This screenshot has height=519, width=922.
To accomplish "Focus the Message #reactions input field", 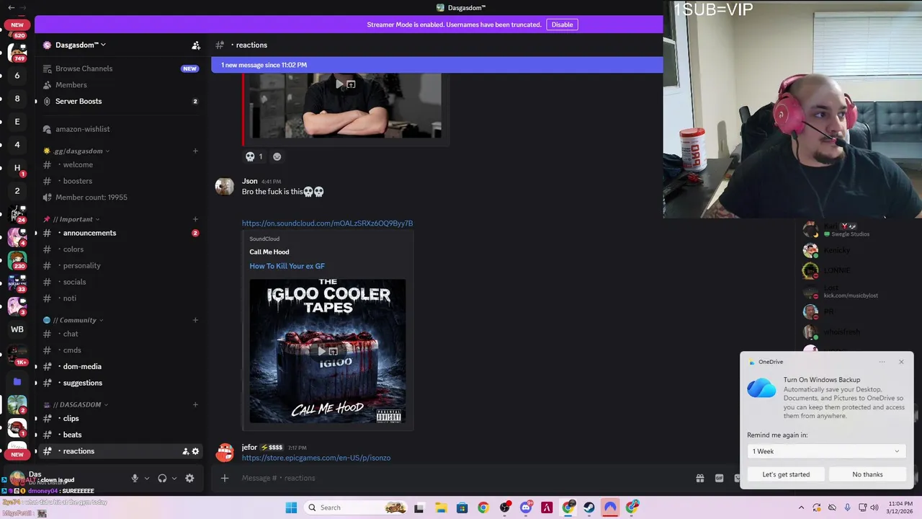I will coord(461,478).
